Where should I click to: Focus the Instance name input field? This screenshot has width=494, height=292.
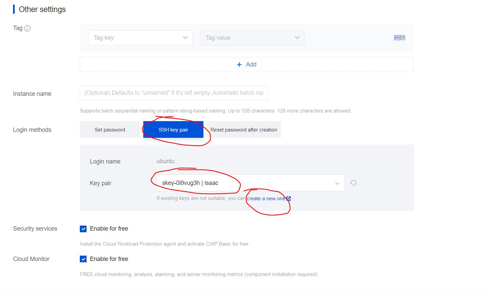click(x=174, y=93)
